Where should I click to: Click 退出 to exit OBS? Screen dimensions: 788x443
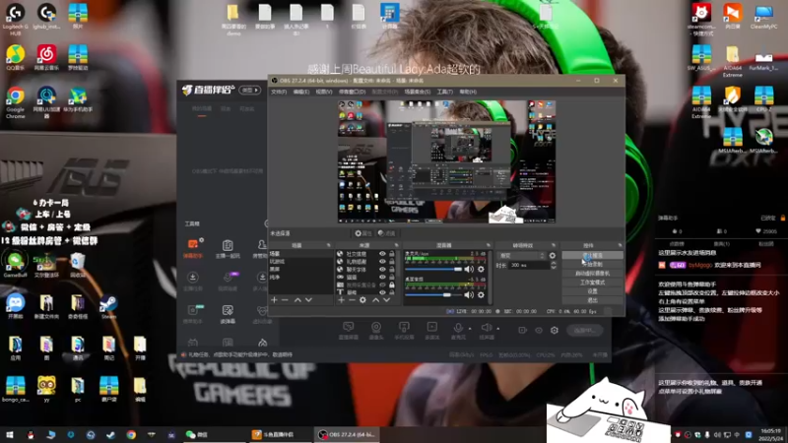[593, 300]
